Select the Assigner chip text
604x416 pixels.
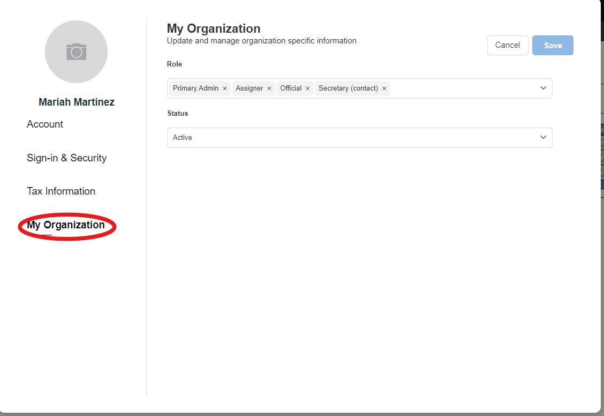(249, 88)
